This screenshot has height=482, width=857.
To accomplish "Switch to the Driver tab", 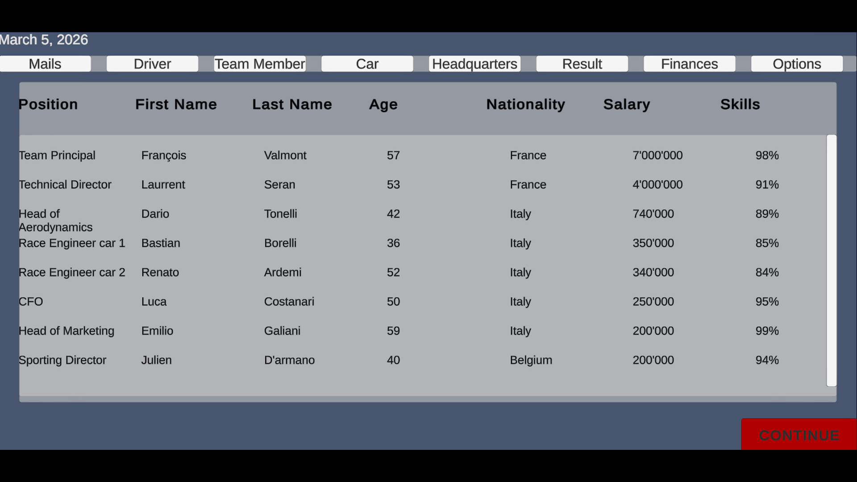I will coord(152,63).
